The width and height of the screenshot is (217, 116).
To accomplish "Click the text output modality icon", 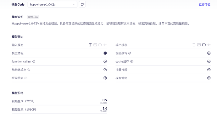I will (194, 45).
